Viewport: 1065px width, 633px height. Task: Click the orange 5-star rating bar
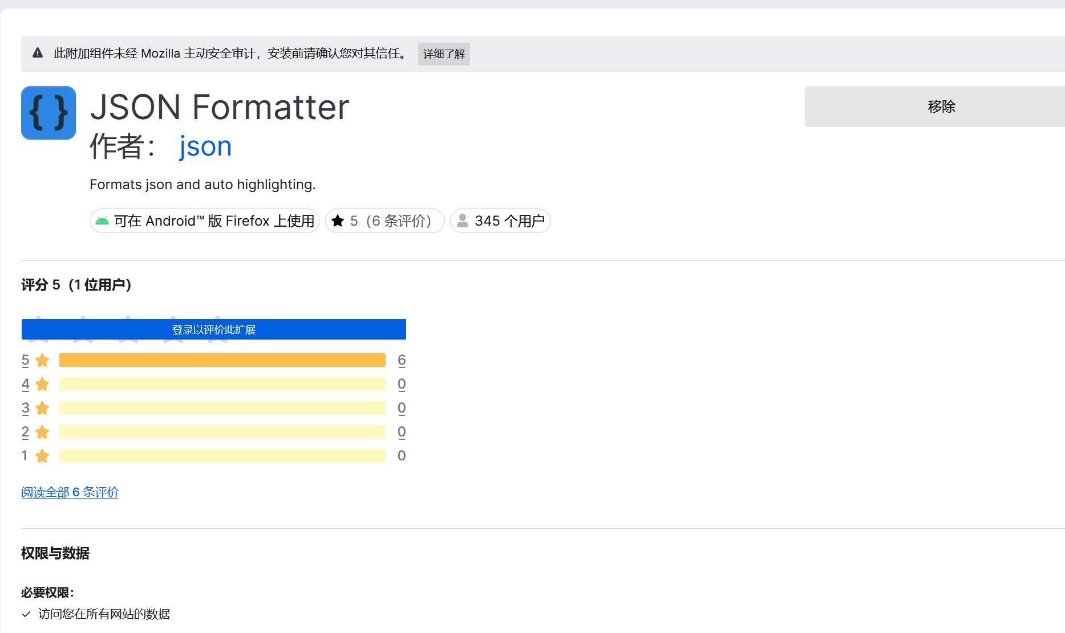click(222, 360)
